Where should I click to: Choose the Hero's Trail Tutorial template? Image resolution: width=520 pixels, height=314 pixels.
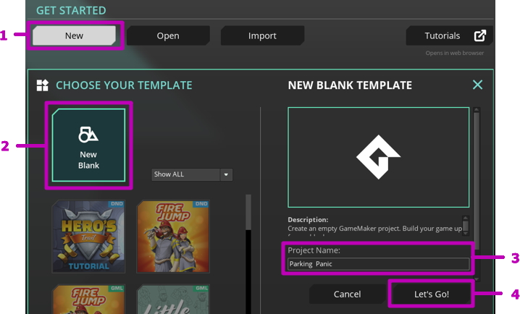click(x=88, y=237)
